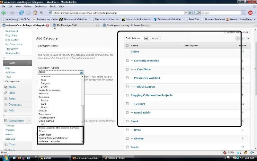The image size is (257, 161).
Task: Check the 12 Days category box
Action: [127, 104]
